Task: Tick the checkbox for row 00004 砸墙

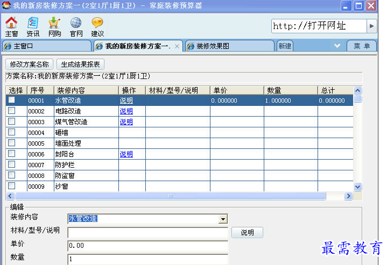Action: [x=12, y=132]
